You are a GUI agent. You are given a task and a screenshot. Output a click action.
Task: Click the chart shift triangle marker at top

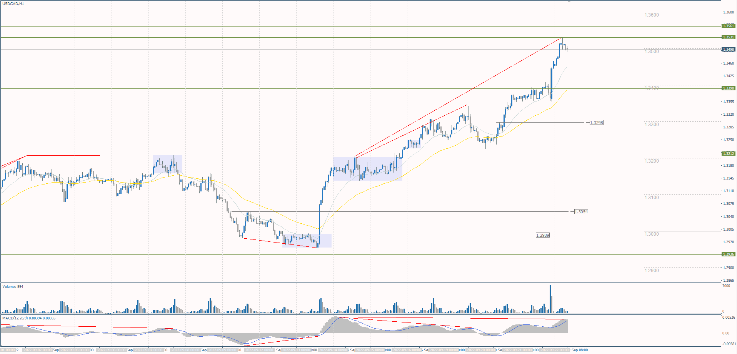[569, 2]
